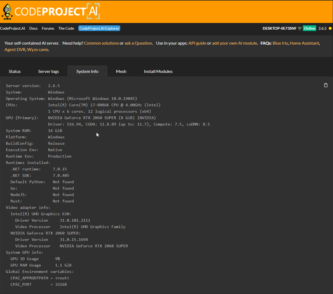Click GPU 3D Usage 9% line
Viewport: 333px width, 294px height.
(35, 259)
